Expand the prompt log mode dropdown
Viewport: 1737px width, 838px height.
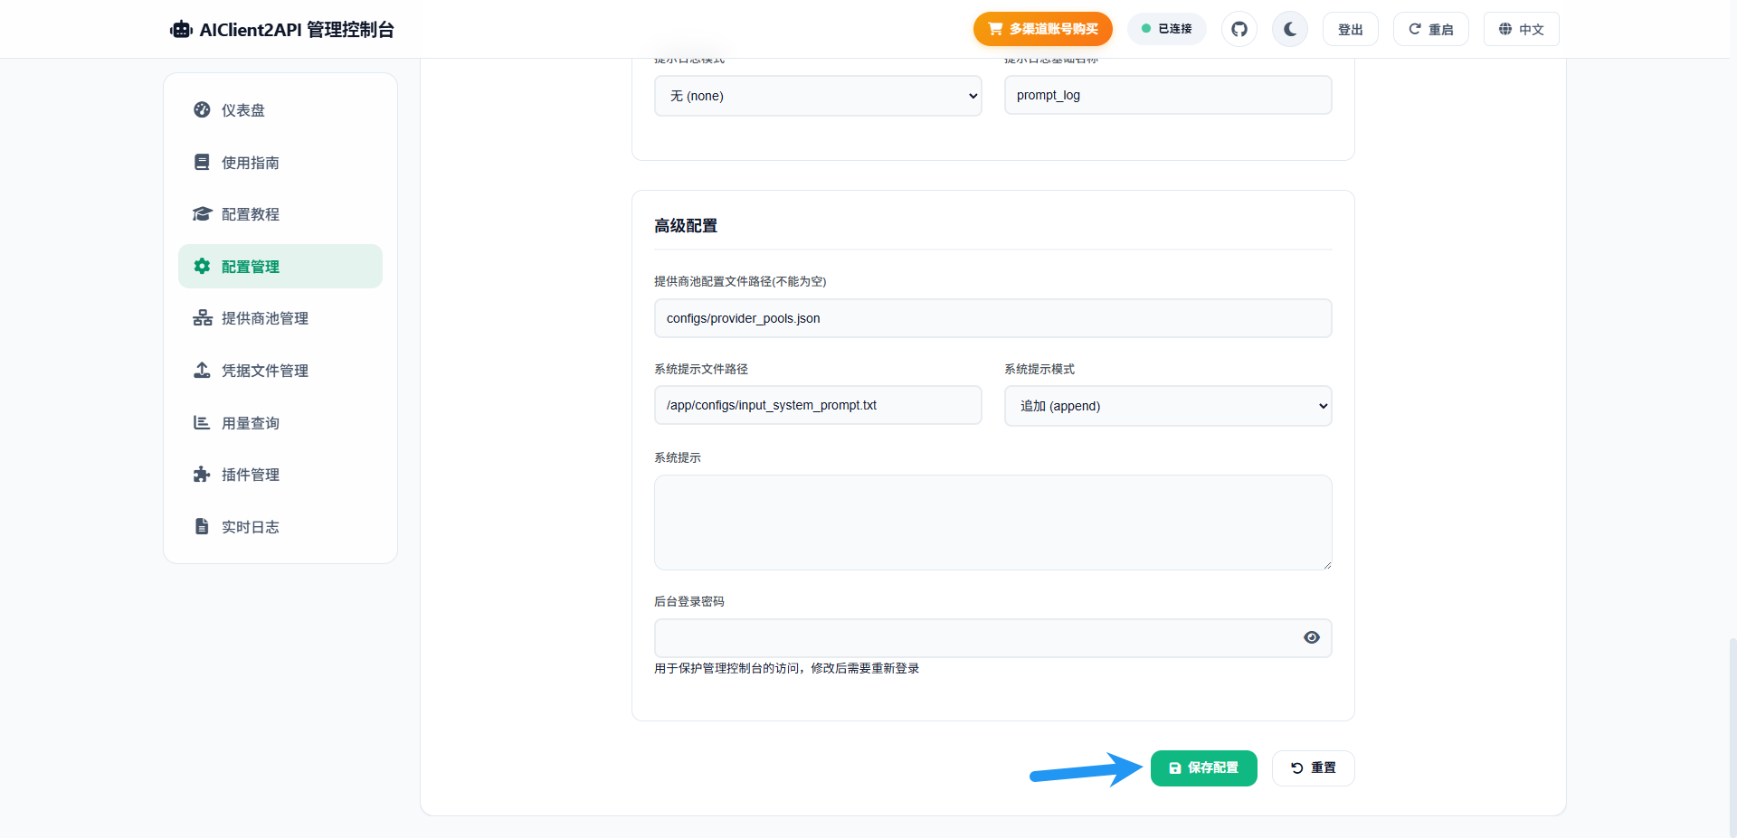pyautogui.click(x=817, y=96)
